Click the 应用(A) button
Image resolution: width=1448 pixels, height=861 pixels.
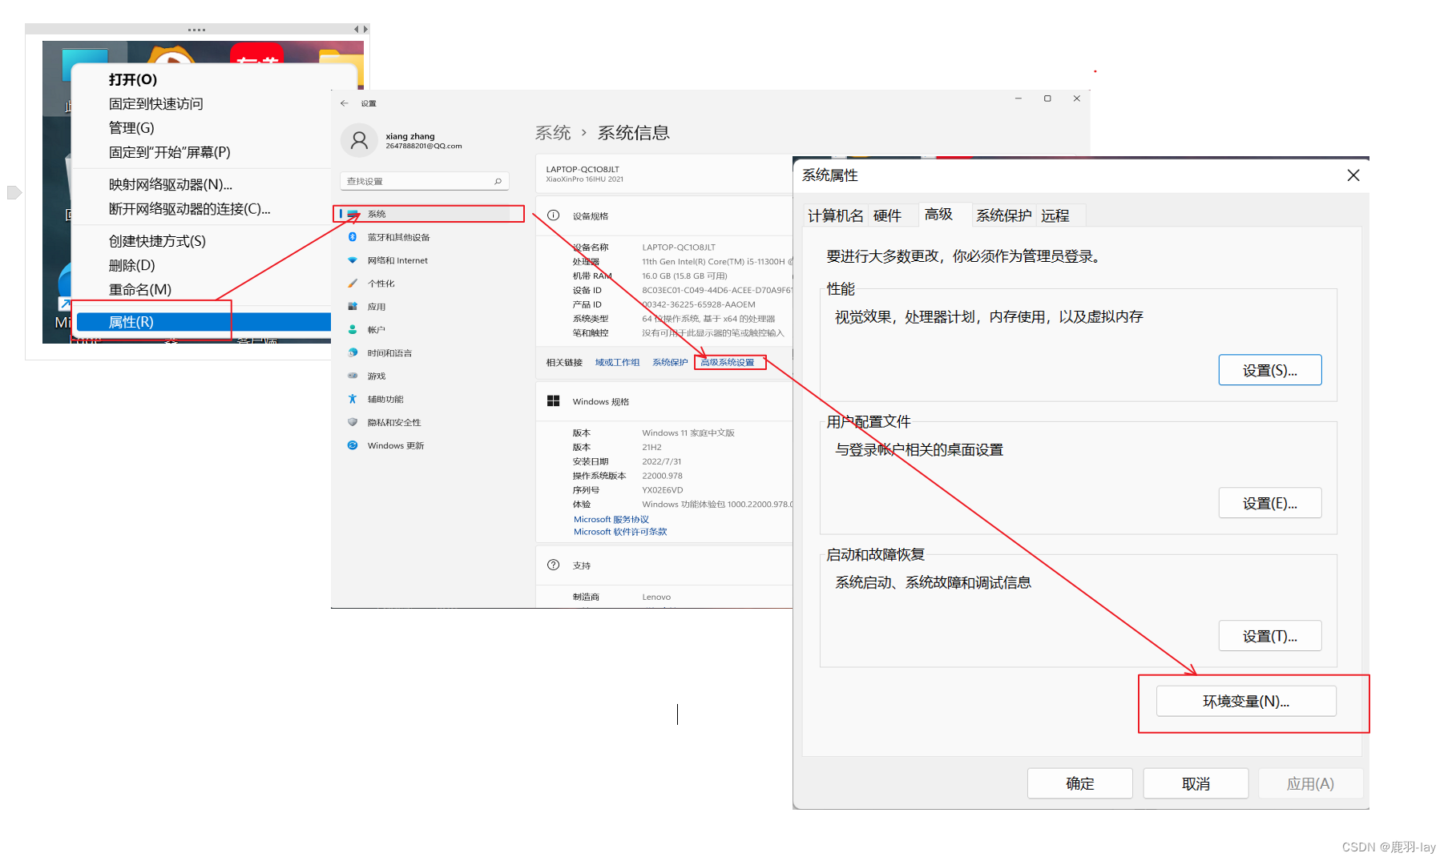pos(1311,783)
